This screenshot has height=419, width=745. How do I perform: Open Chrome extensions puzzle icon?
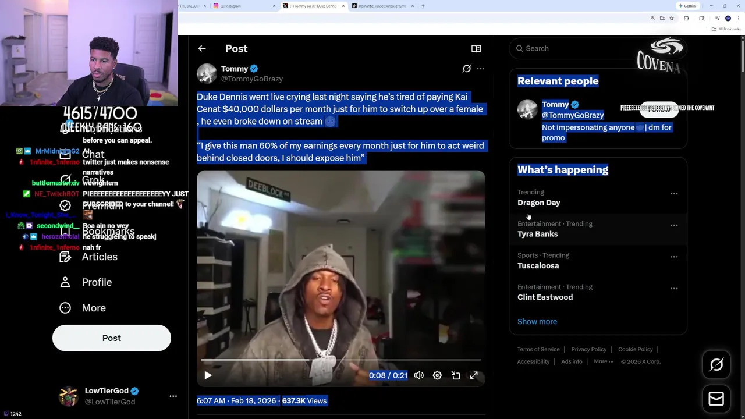click(686, 19)
